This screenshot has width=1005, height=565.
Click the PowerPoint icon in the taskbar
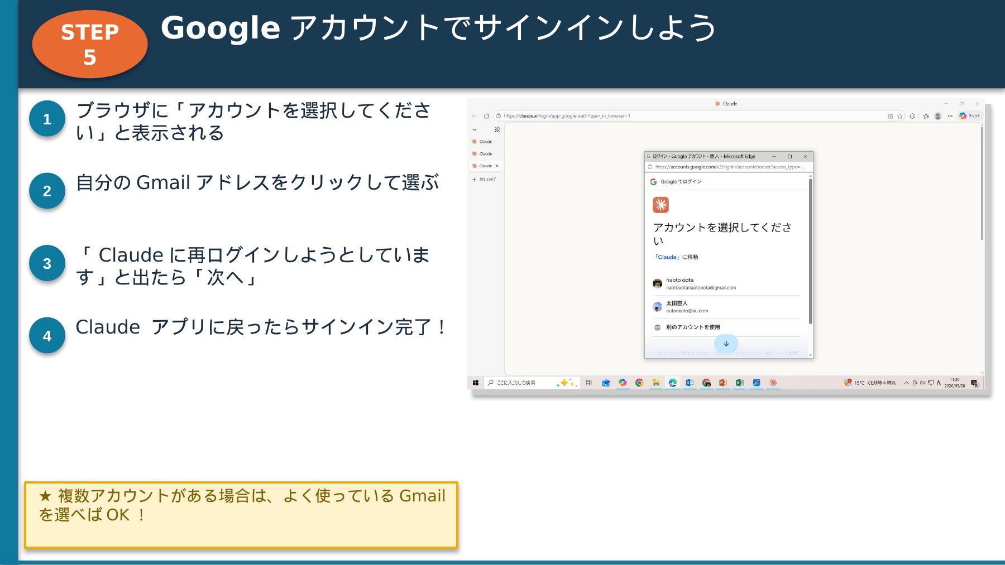[723, 383]
